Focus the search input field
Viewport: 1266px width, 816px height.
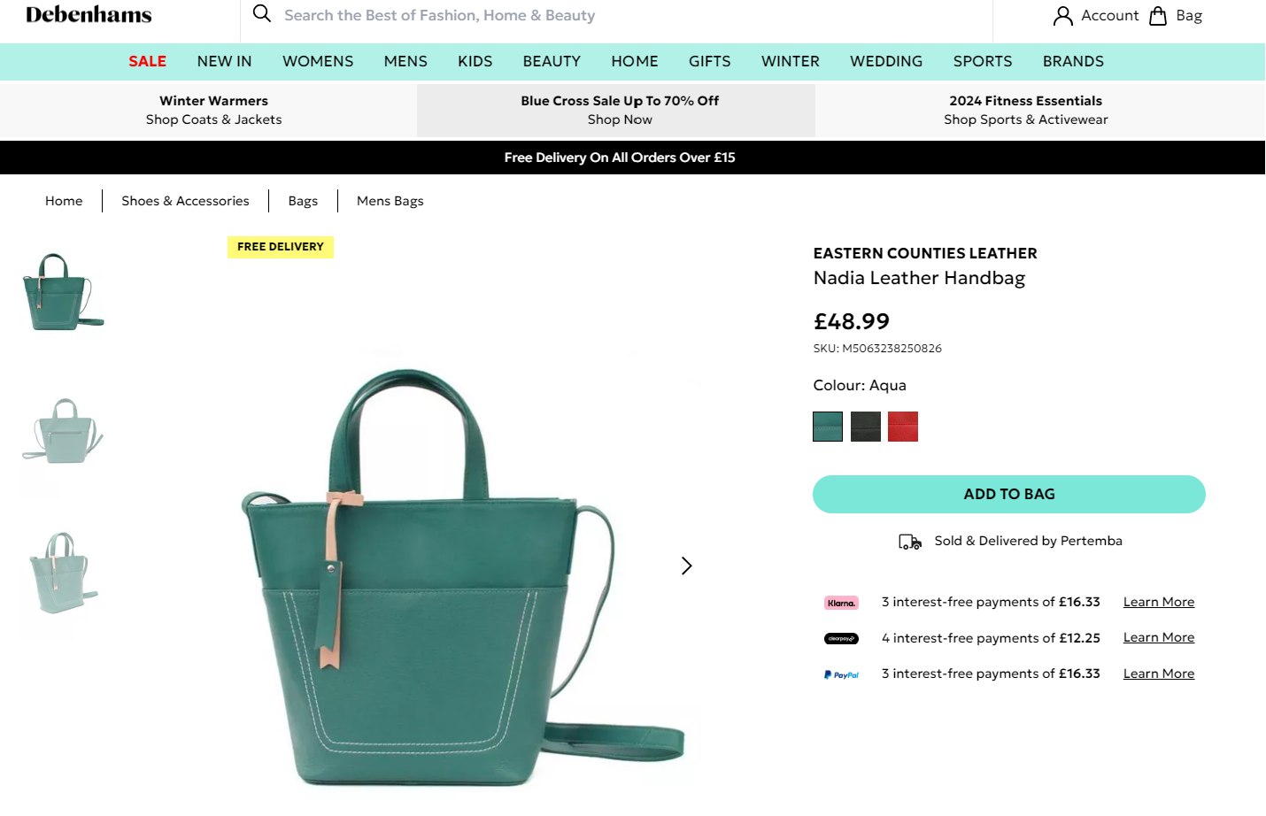620,16
